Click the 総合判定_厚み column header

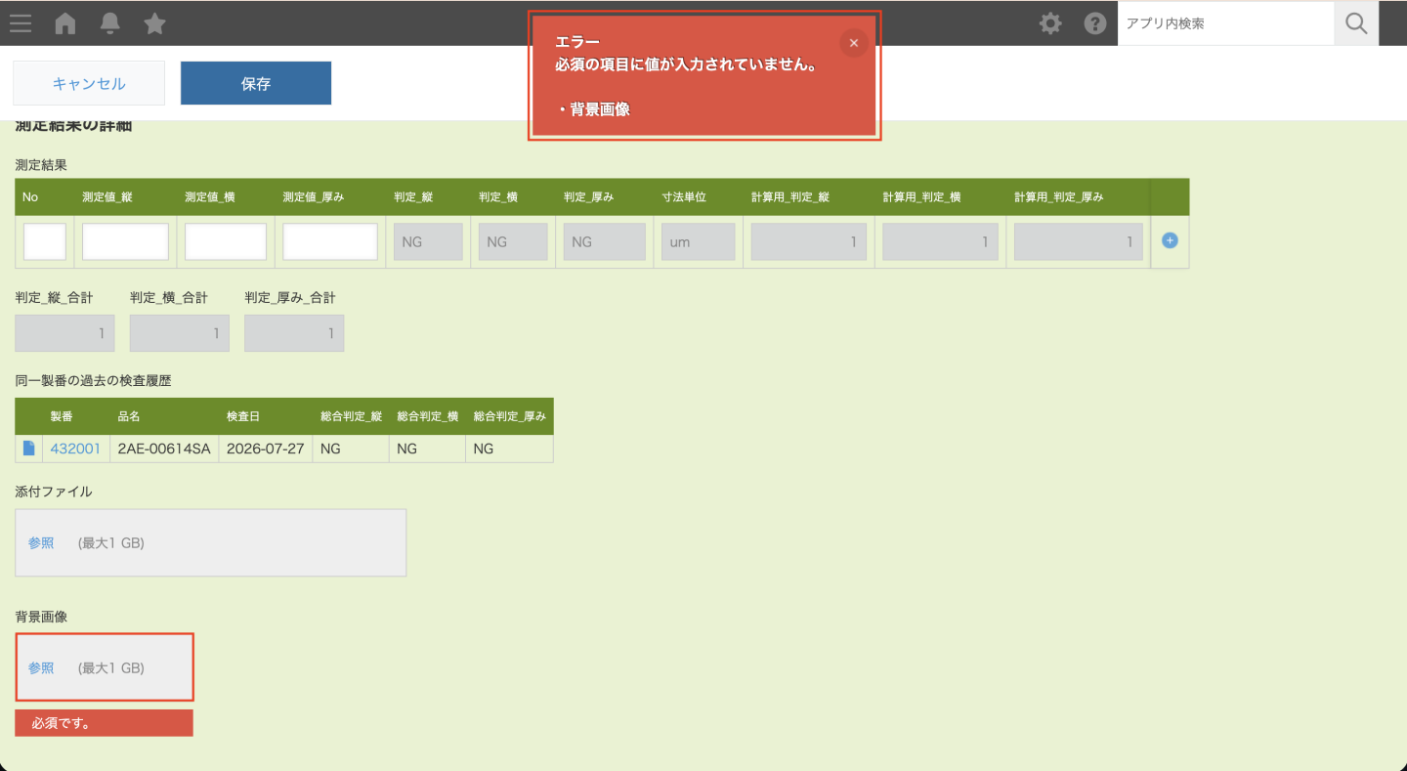point(509,416)
